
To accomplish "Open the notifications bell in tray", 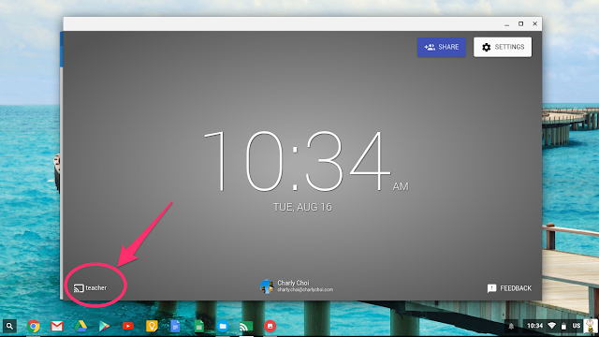I will (x=511, y=326).
